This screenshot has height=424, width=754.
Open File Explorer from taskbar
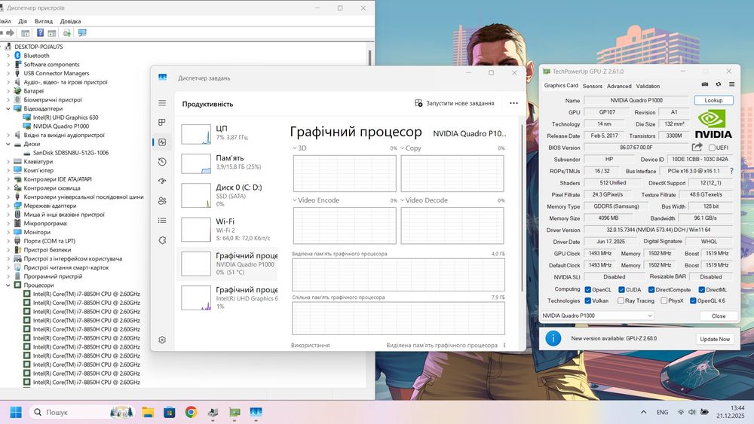(148, 412)
